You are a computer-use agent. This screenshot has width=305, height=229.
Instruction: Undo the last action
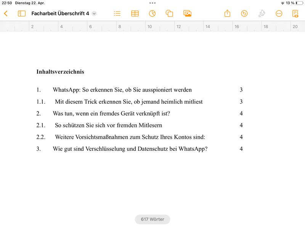pyautogui.click(x=244, y=13)
